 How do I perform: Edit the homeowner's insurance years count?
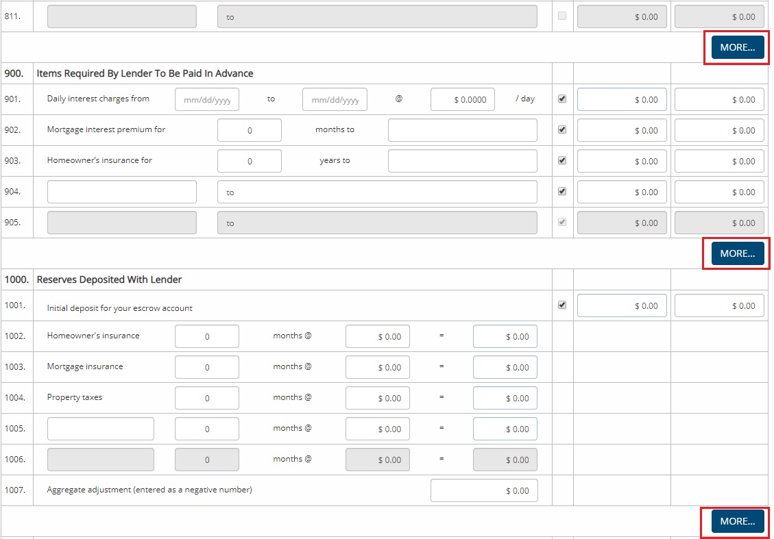(250, 161)
